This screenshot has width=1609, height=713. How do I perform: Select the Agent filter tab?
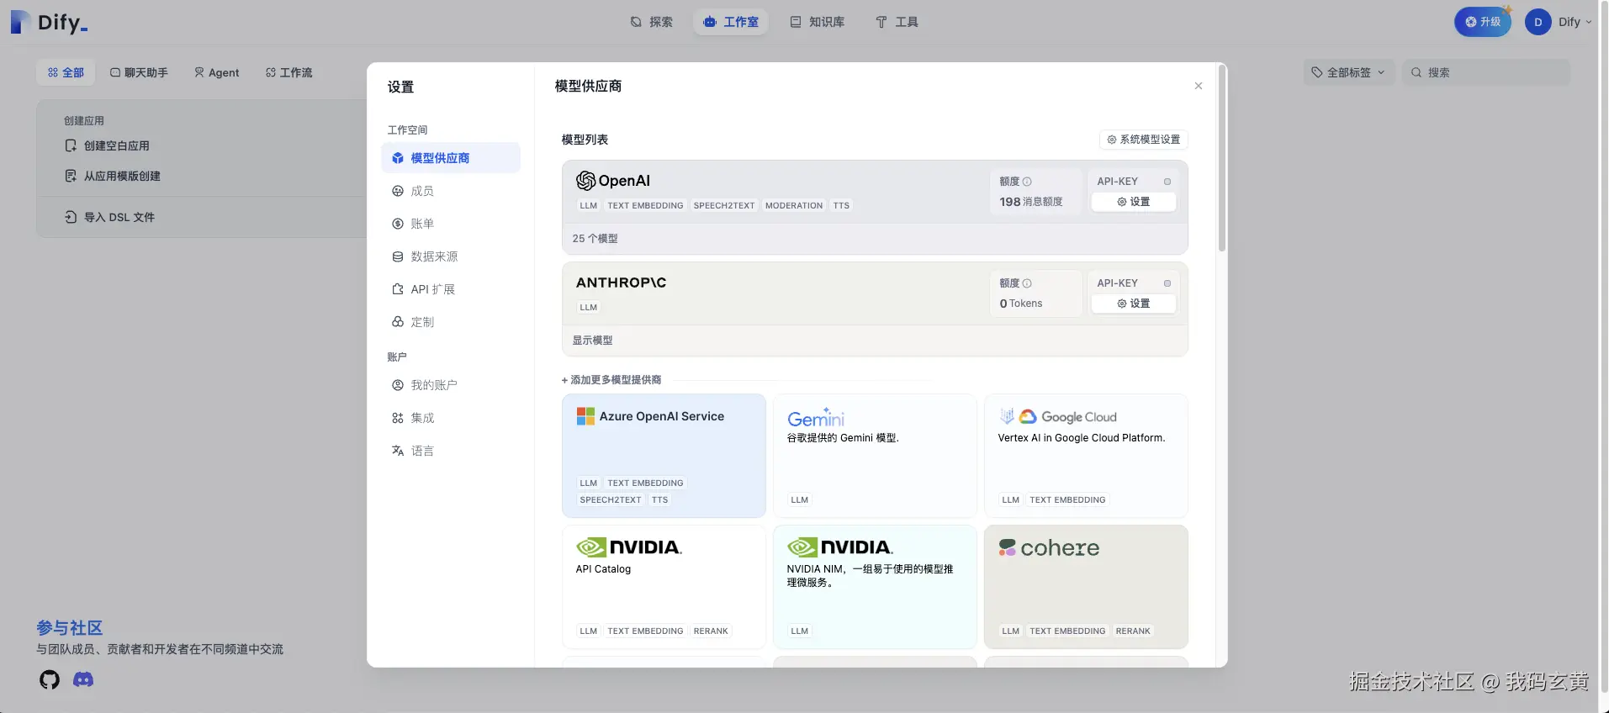[216, 72]
